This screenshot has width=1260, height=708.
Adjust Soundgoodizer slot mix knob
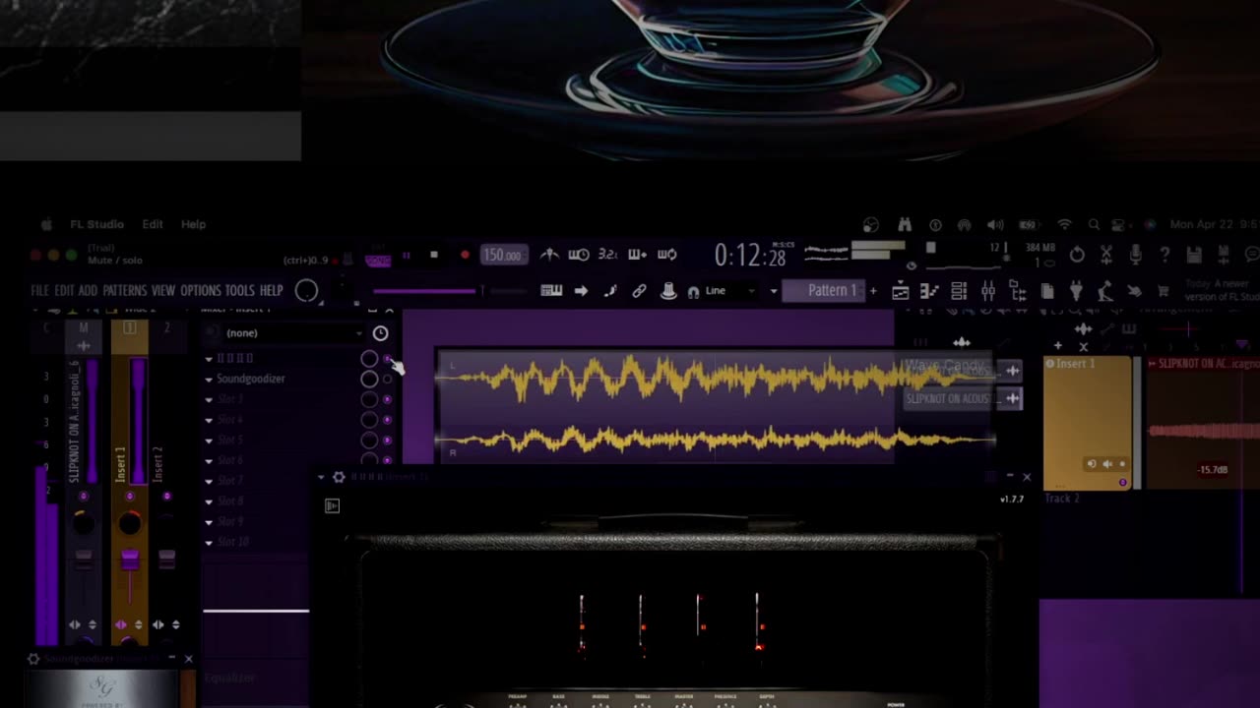(369, 380)
